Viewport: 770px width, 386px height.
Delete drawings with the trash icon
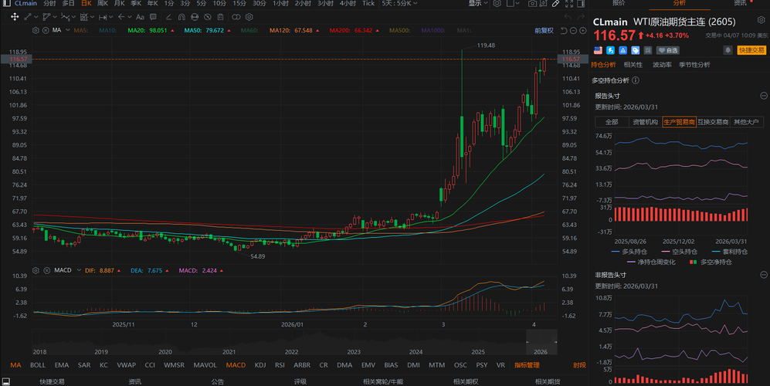[x=220, y=17]
